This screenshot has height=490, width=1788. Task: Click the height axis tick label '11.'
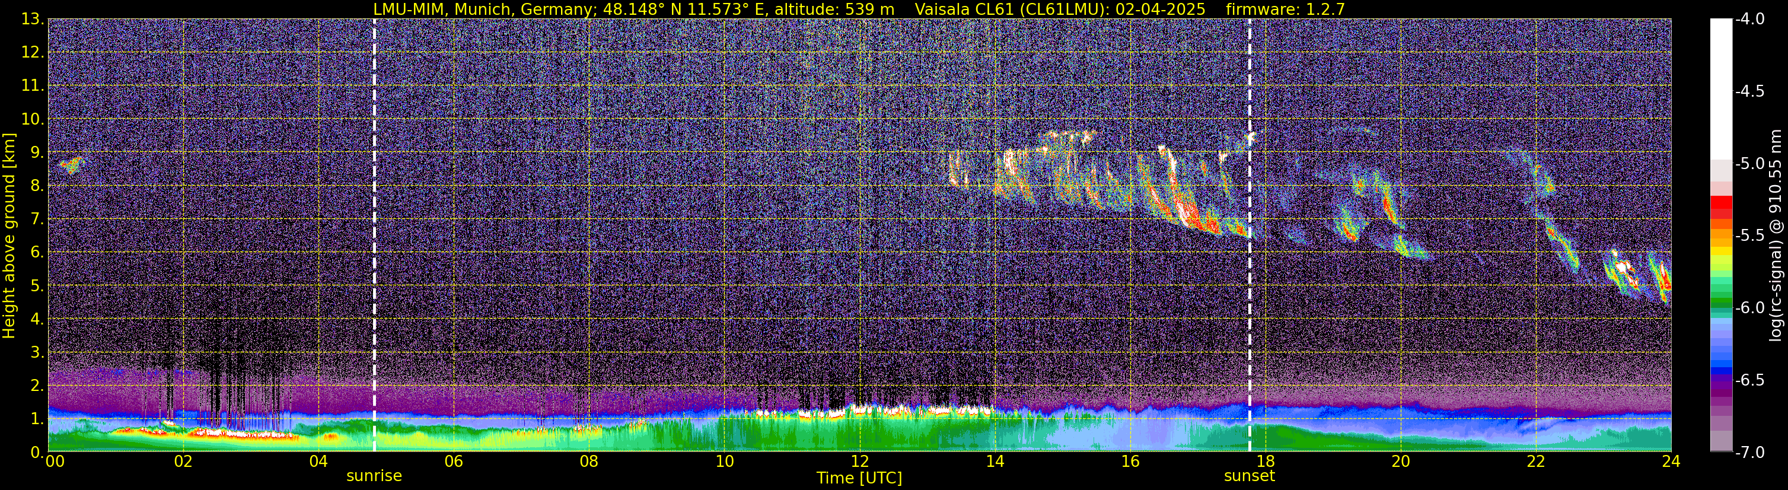[x=33, y=85]
